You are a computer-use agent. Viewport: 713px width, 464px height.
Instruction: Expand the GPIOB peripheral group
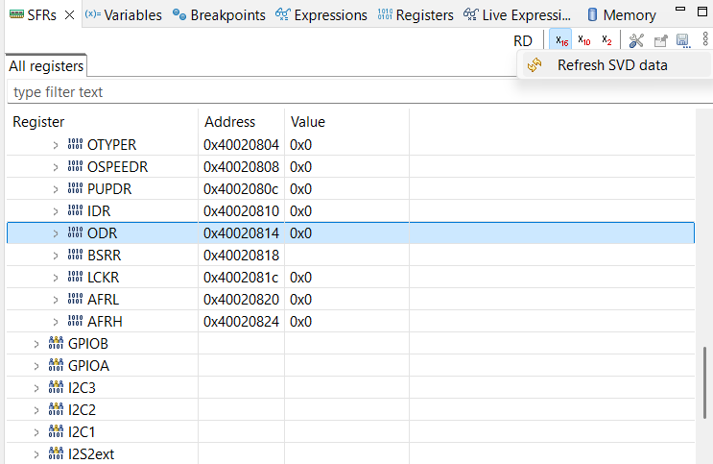point(36,344)
